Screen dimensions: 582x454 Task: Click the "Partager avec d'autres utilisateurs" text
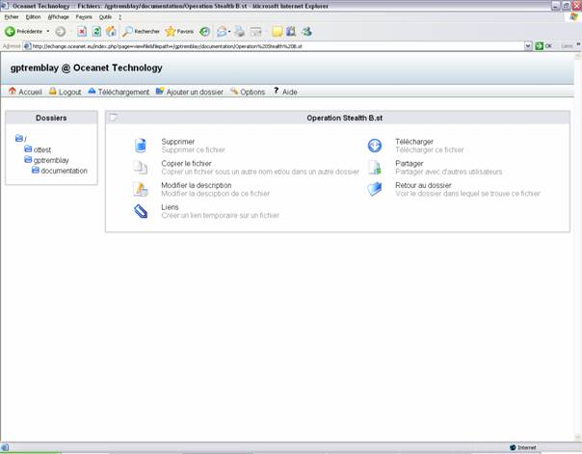449,172
